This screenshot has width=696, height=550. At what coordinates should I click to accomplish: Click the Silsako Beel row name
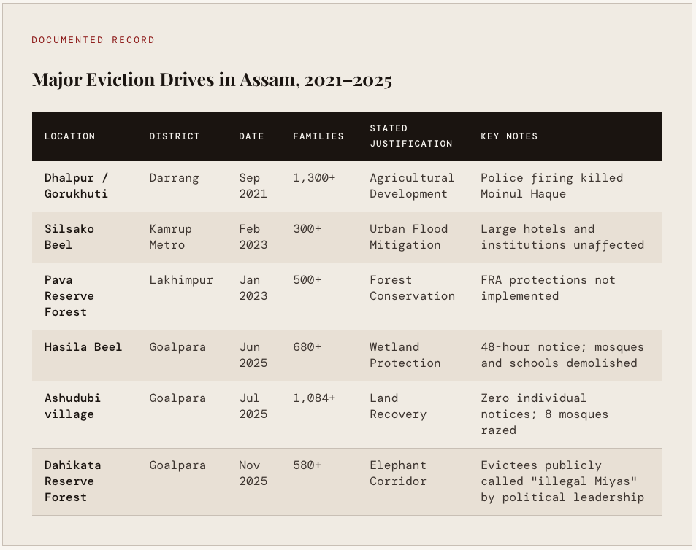(69, 237)
